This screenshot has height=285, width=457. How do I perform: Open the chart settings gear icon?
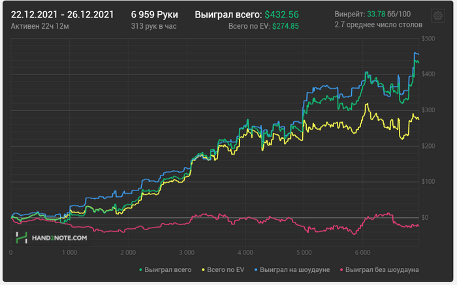[x=437, y=16]
